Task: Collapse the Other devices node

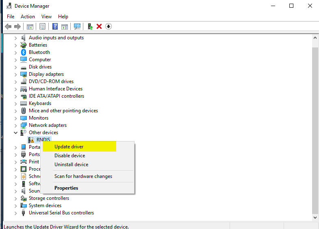Action: tap(15, 133)
